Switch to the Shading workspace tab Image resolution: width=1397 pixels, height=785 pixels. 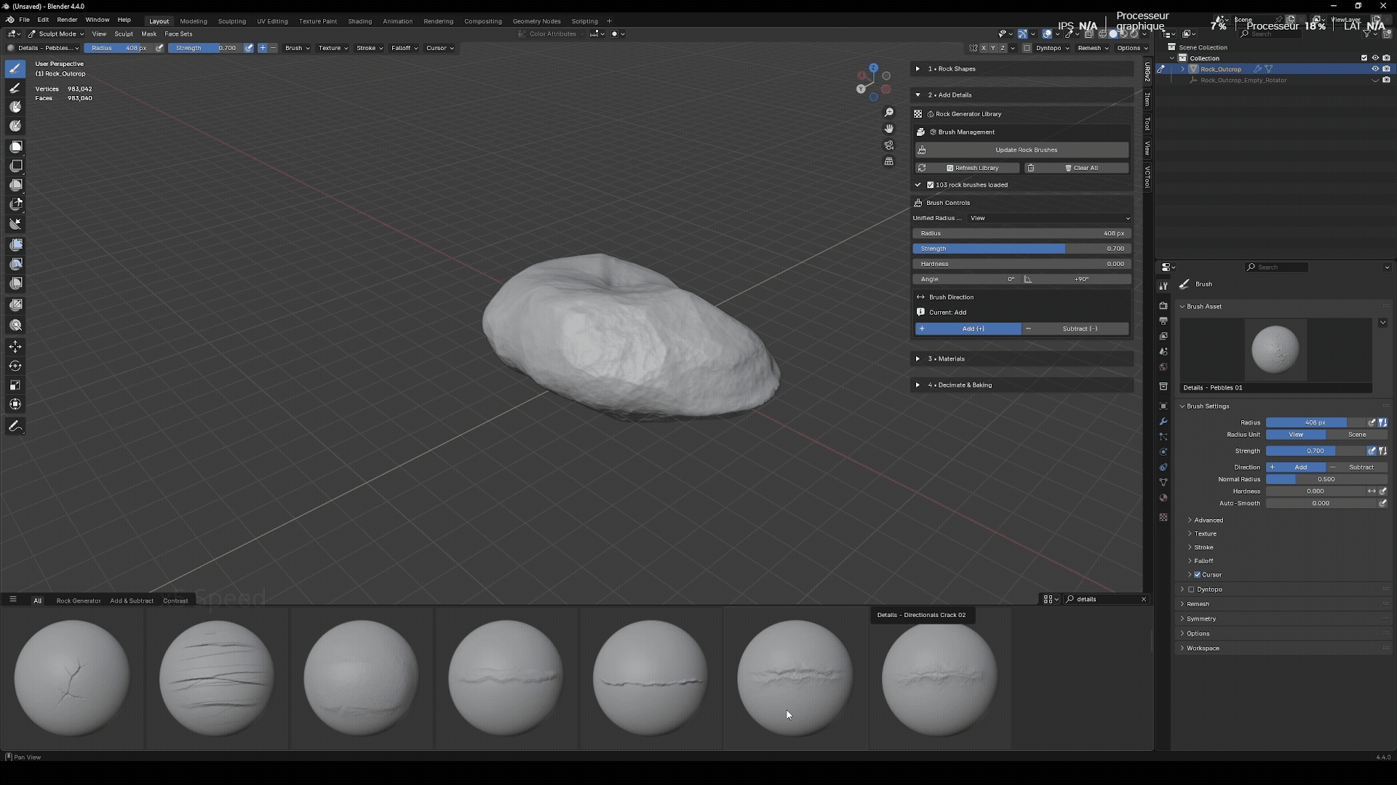359,21
